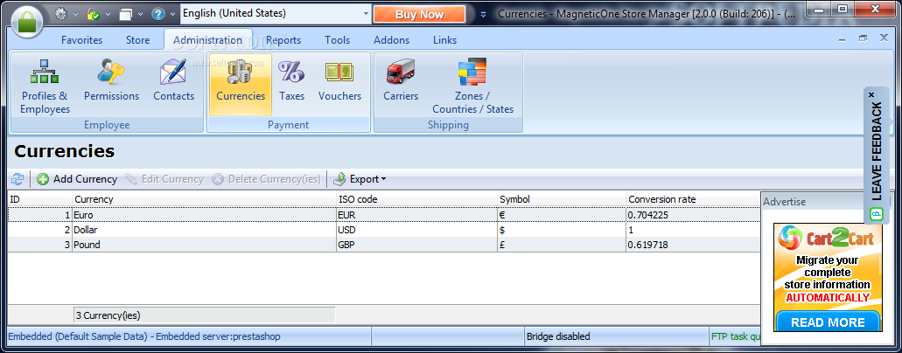The height and width of the screenshot is (353, 902).
Task: Sort by the ID column header
Action: click(x=39, y=199)
